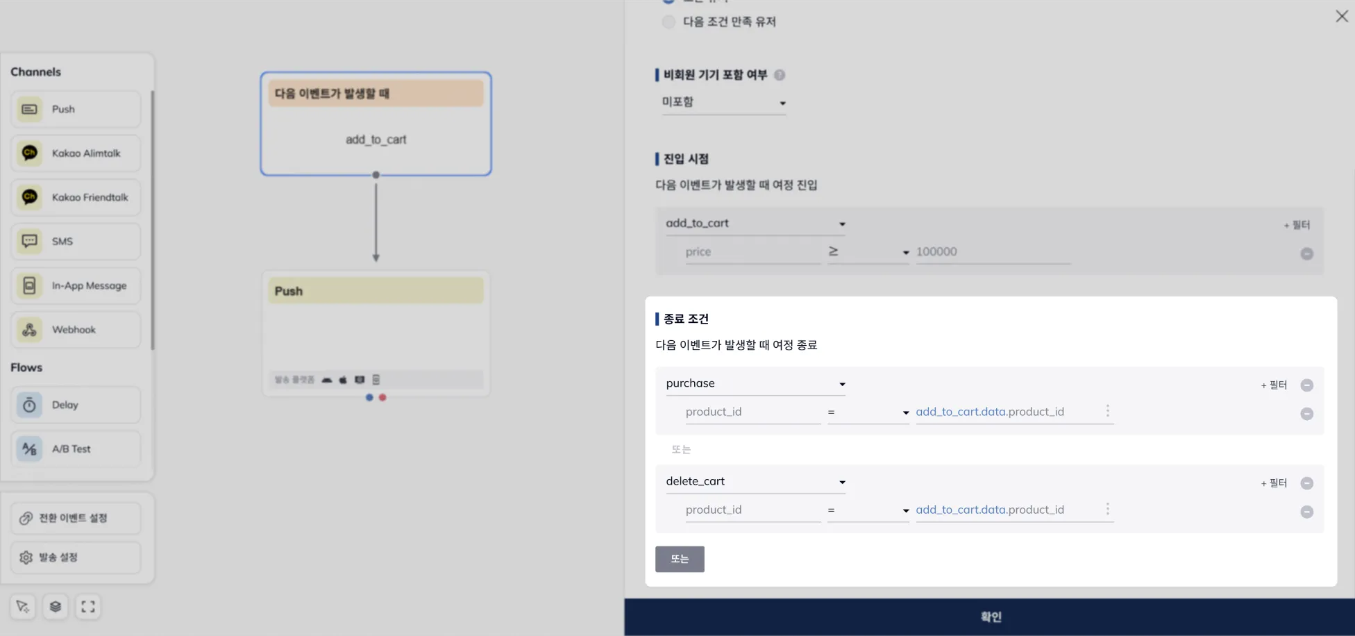
Task: Close the settings panel with X
Action: (1341, 16)
